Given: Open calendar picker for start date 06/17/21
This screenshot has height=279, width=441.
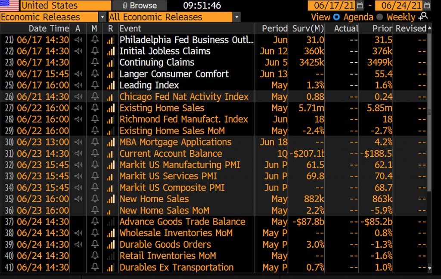Looking at the screenshot, I should coord(360,5).
